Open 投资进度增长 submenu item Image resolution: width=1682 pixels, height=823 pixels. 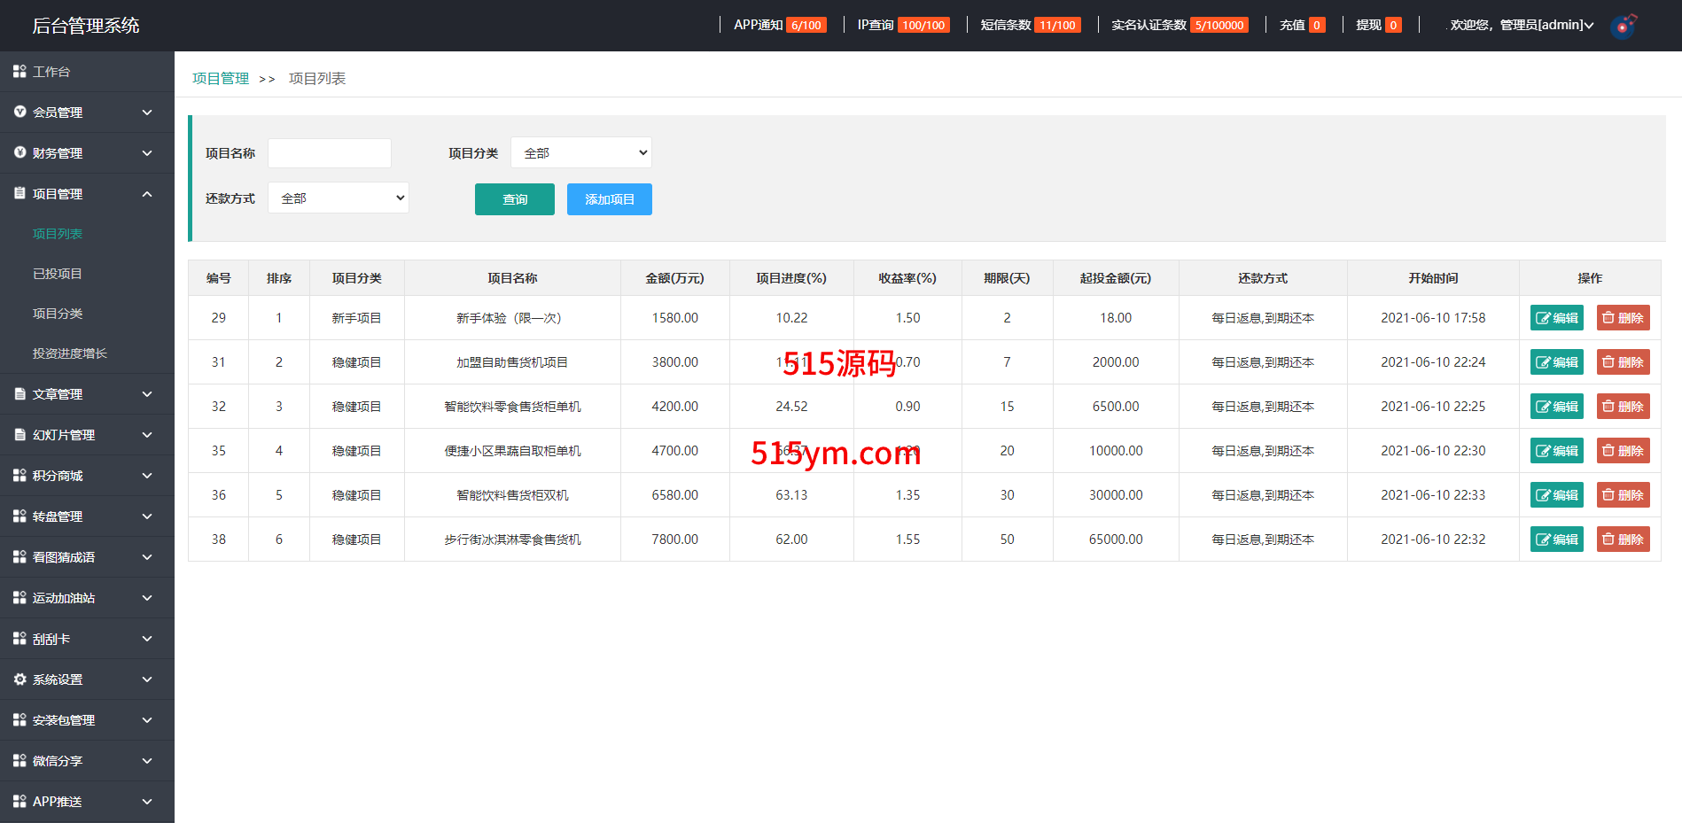(x=70, y=353)
